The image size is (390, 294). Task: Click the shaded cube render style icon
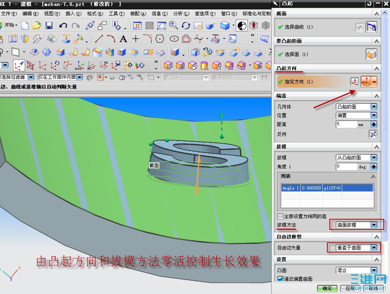point(225,25)
